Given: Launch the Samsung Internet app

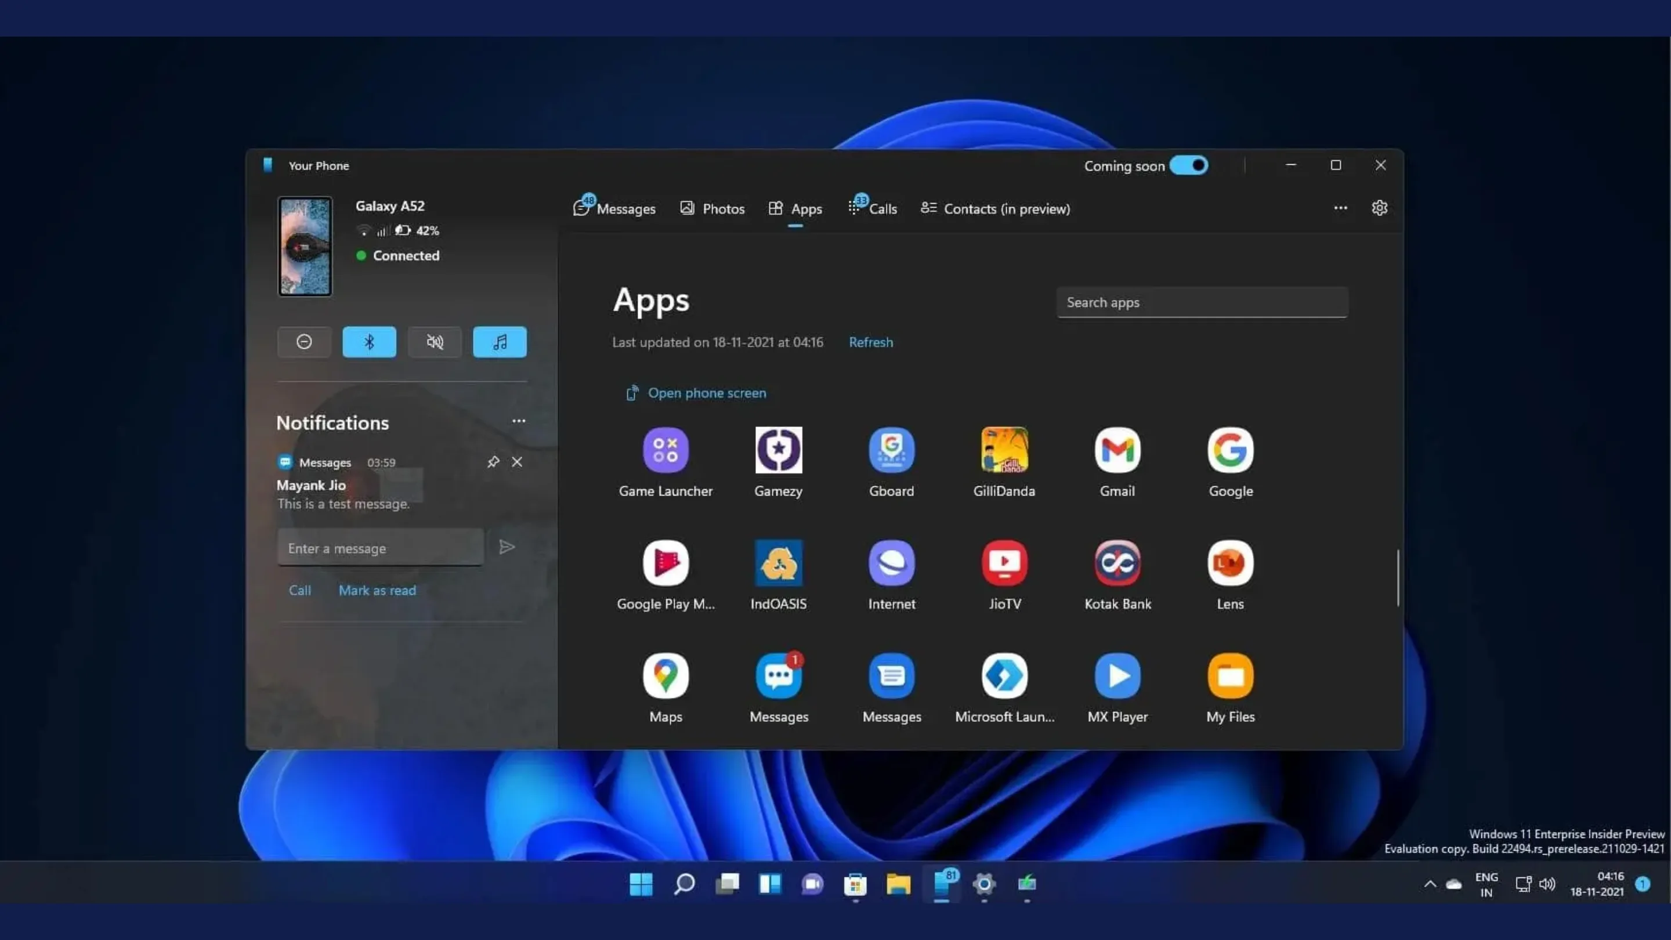Looking at the screenshot, I should (891, 575).
